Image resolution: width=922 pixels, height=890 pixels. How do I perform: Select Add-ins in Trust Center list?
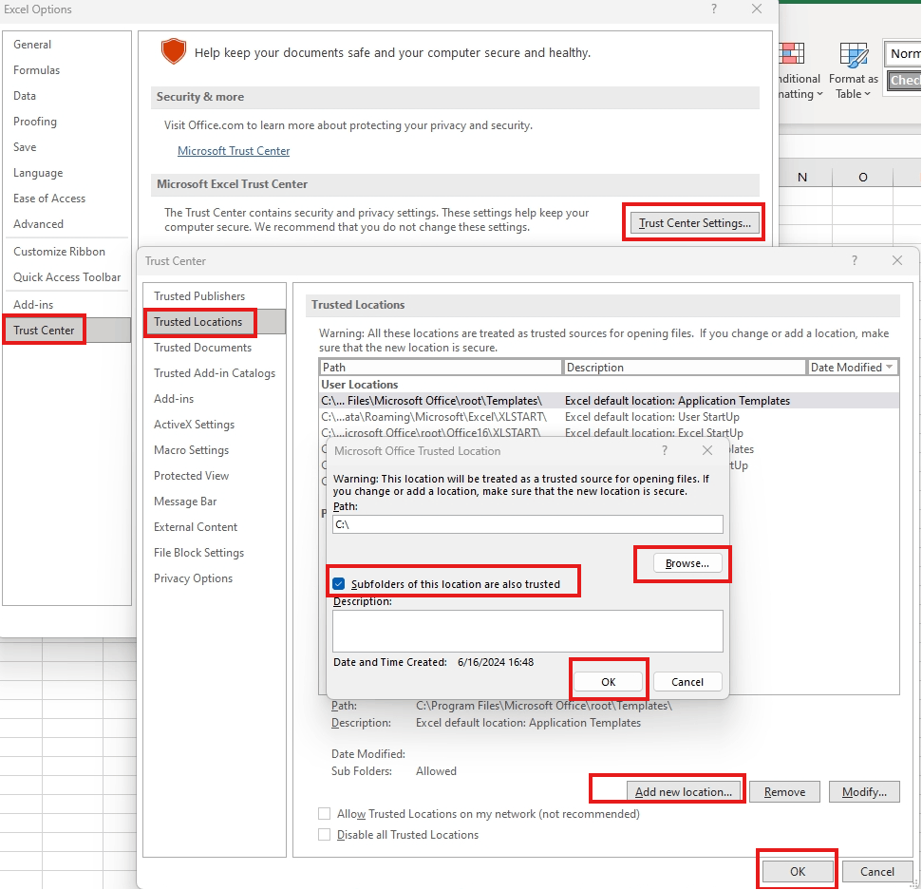174,399
